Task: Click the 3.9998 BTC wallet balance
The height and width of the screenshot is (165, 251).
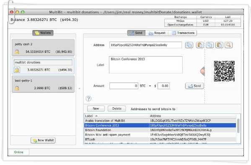Action: tap(42, 88)
